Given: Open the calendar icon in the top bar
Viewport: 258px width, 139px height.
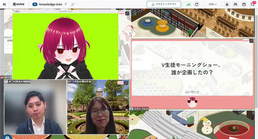Looking at the screenshot, I should 244,4.
